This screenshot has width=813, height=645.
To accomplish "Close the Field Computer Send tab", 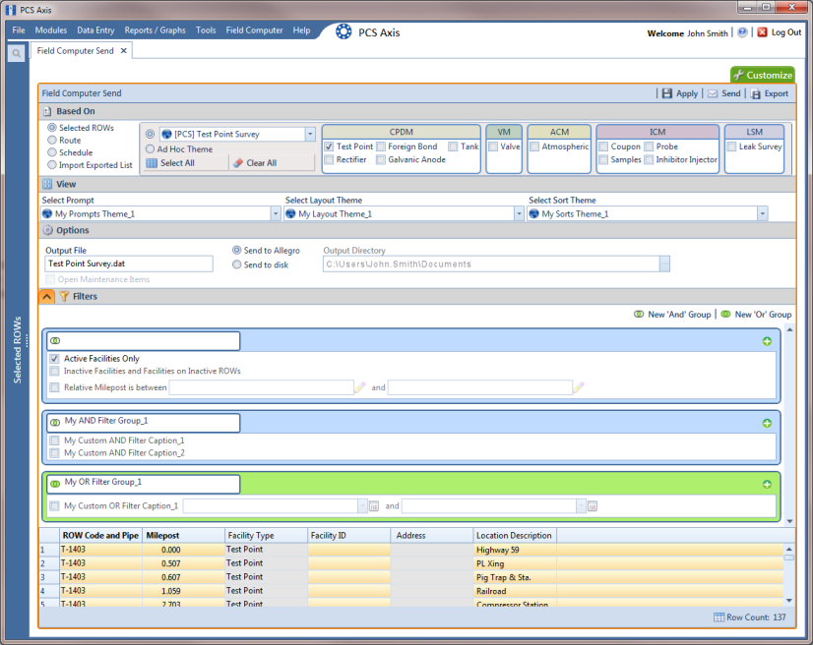I will (123, 51).
